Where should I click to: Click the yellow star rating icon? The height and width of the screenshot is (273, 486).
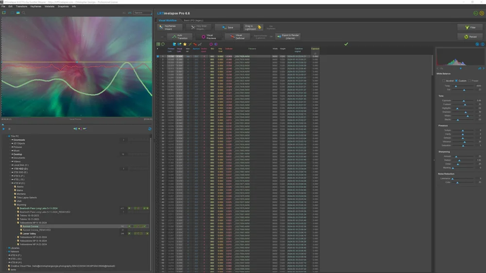click(185, 44)
